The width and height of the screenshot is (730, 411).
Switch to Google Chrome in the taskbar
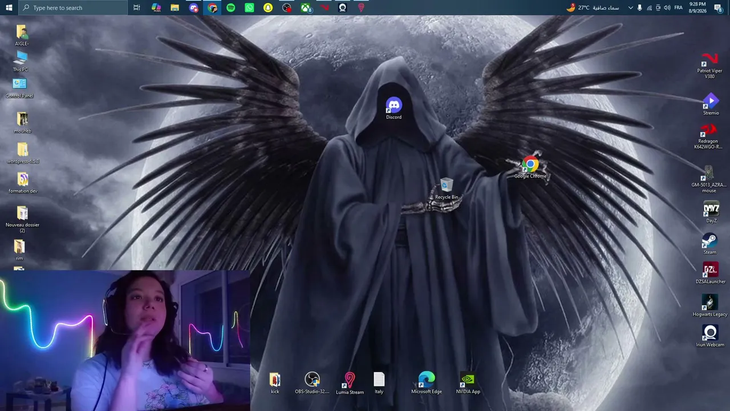coord(212,7)
